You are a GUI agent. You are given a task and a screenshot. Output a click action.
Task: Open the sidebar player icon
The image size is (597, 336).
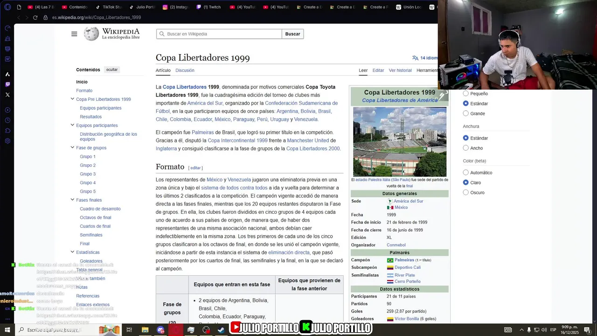click(x=7, y=110)
